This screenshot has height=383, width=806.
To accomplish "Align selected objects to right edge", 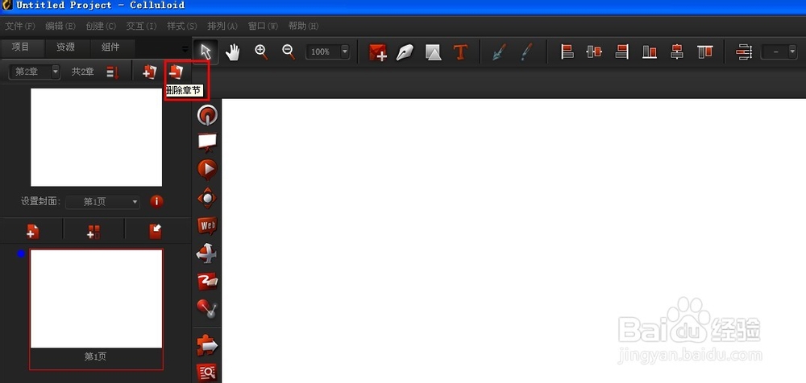I will tap(622, 51).
